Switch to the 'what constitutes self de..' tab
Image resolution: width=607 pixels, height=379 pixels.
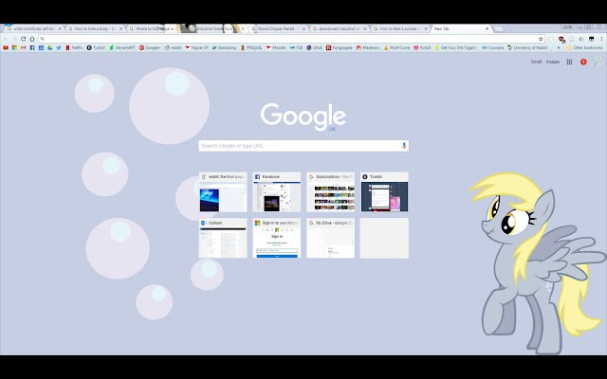[34, 28]
